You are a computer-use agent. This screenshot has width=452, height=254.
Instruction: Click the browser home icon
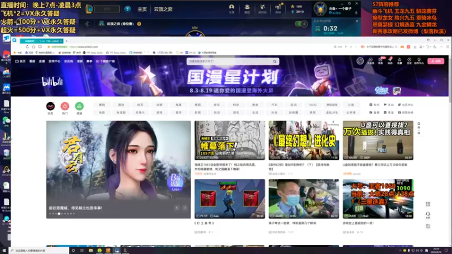[x=33, y=47]
